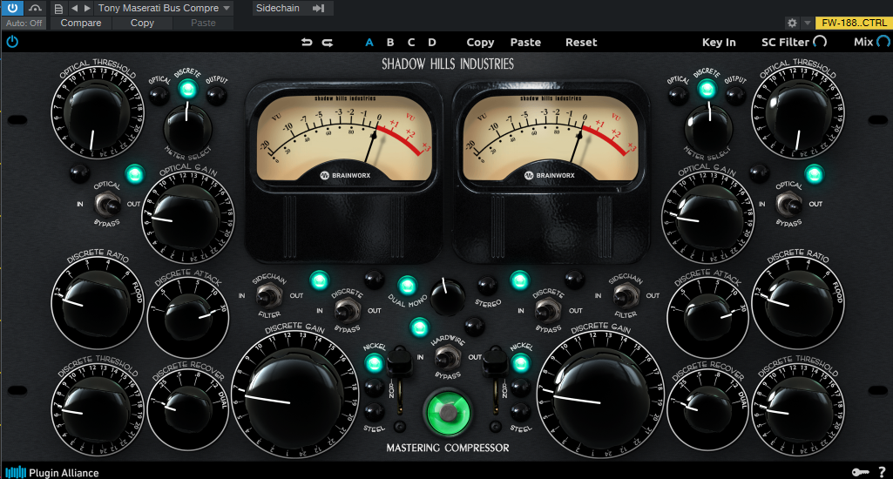Open the gear settings icon

pyautogui.click(x=792, y=23)
